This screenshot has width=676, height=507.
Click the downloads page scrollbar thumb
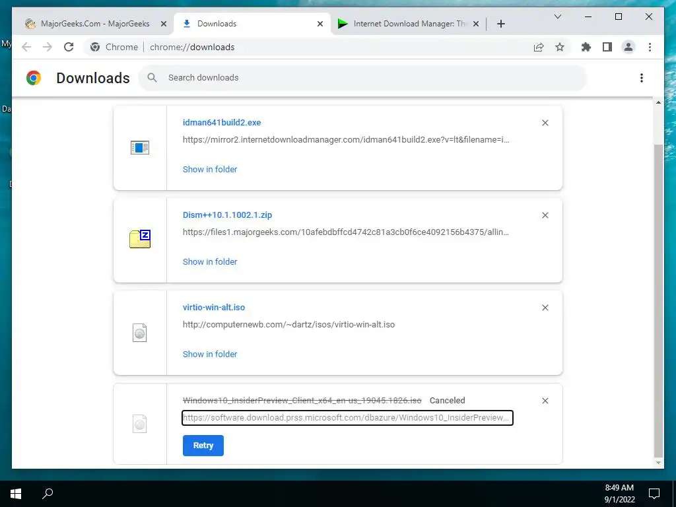pyautogui.click(x=658, y=301)
